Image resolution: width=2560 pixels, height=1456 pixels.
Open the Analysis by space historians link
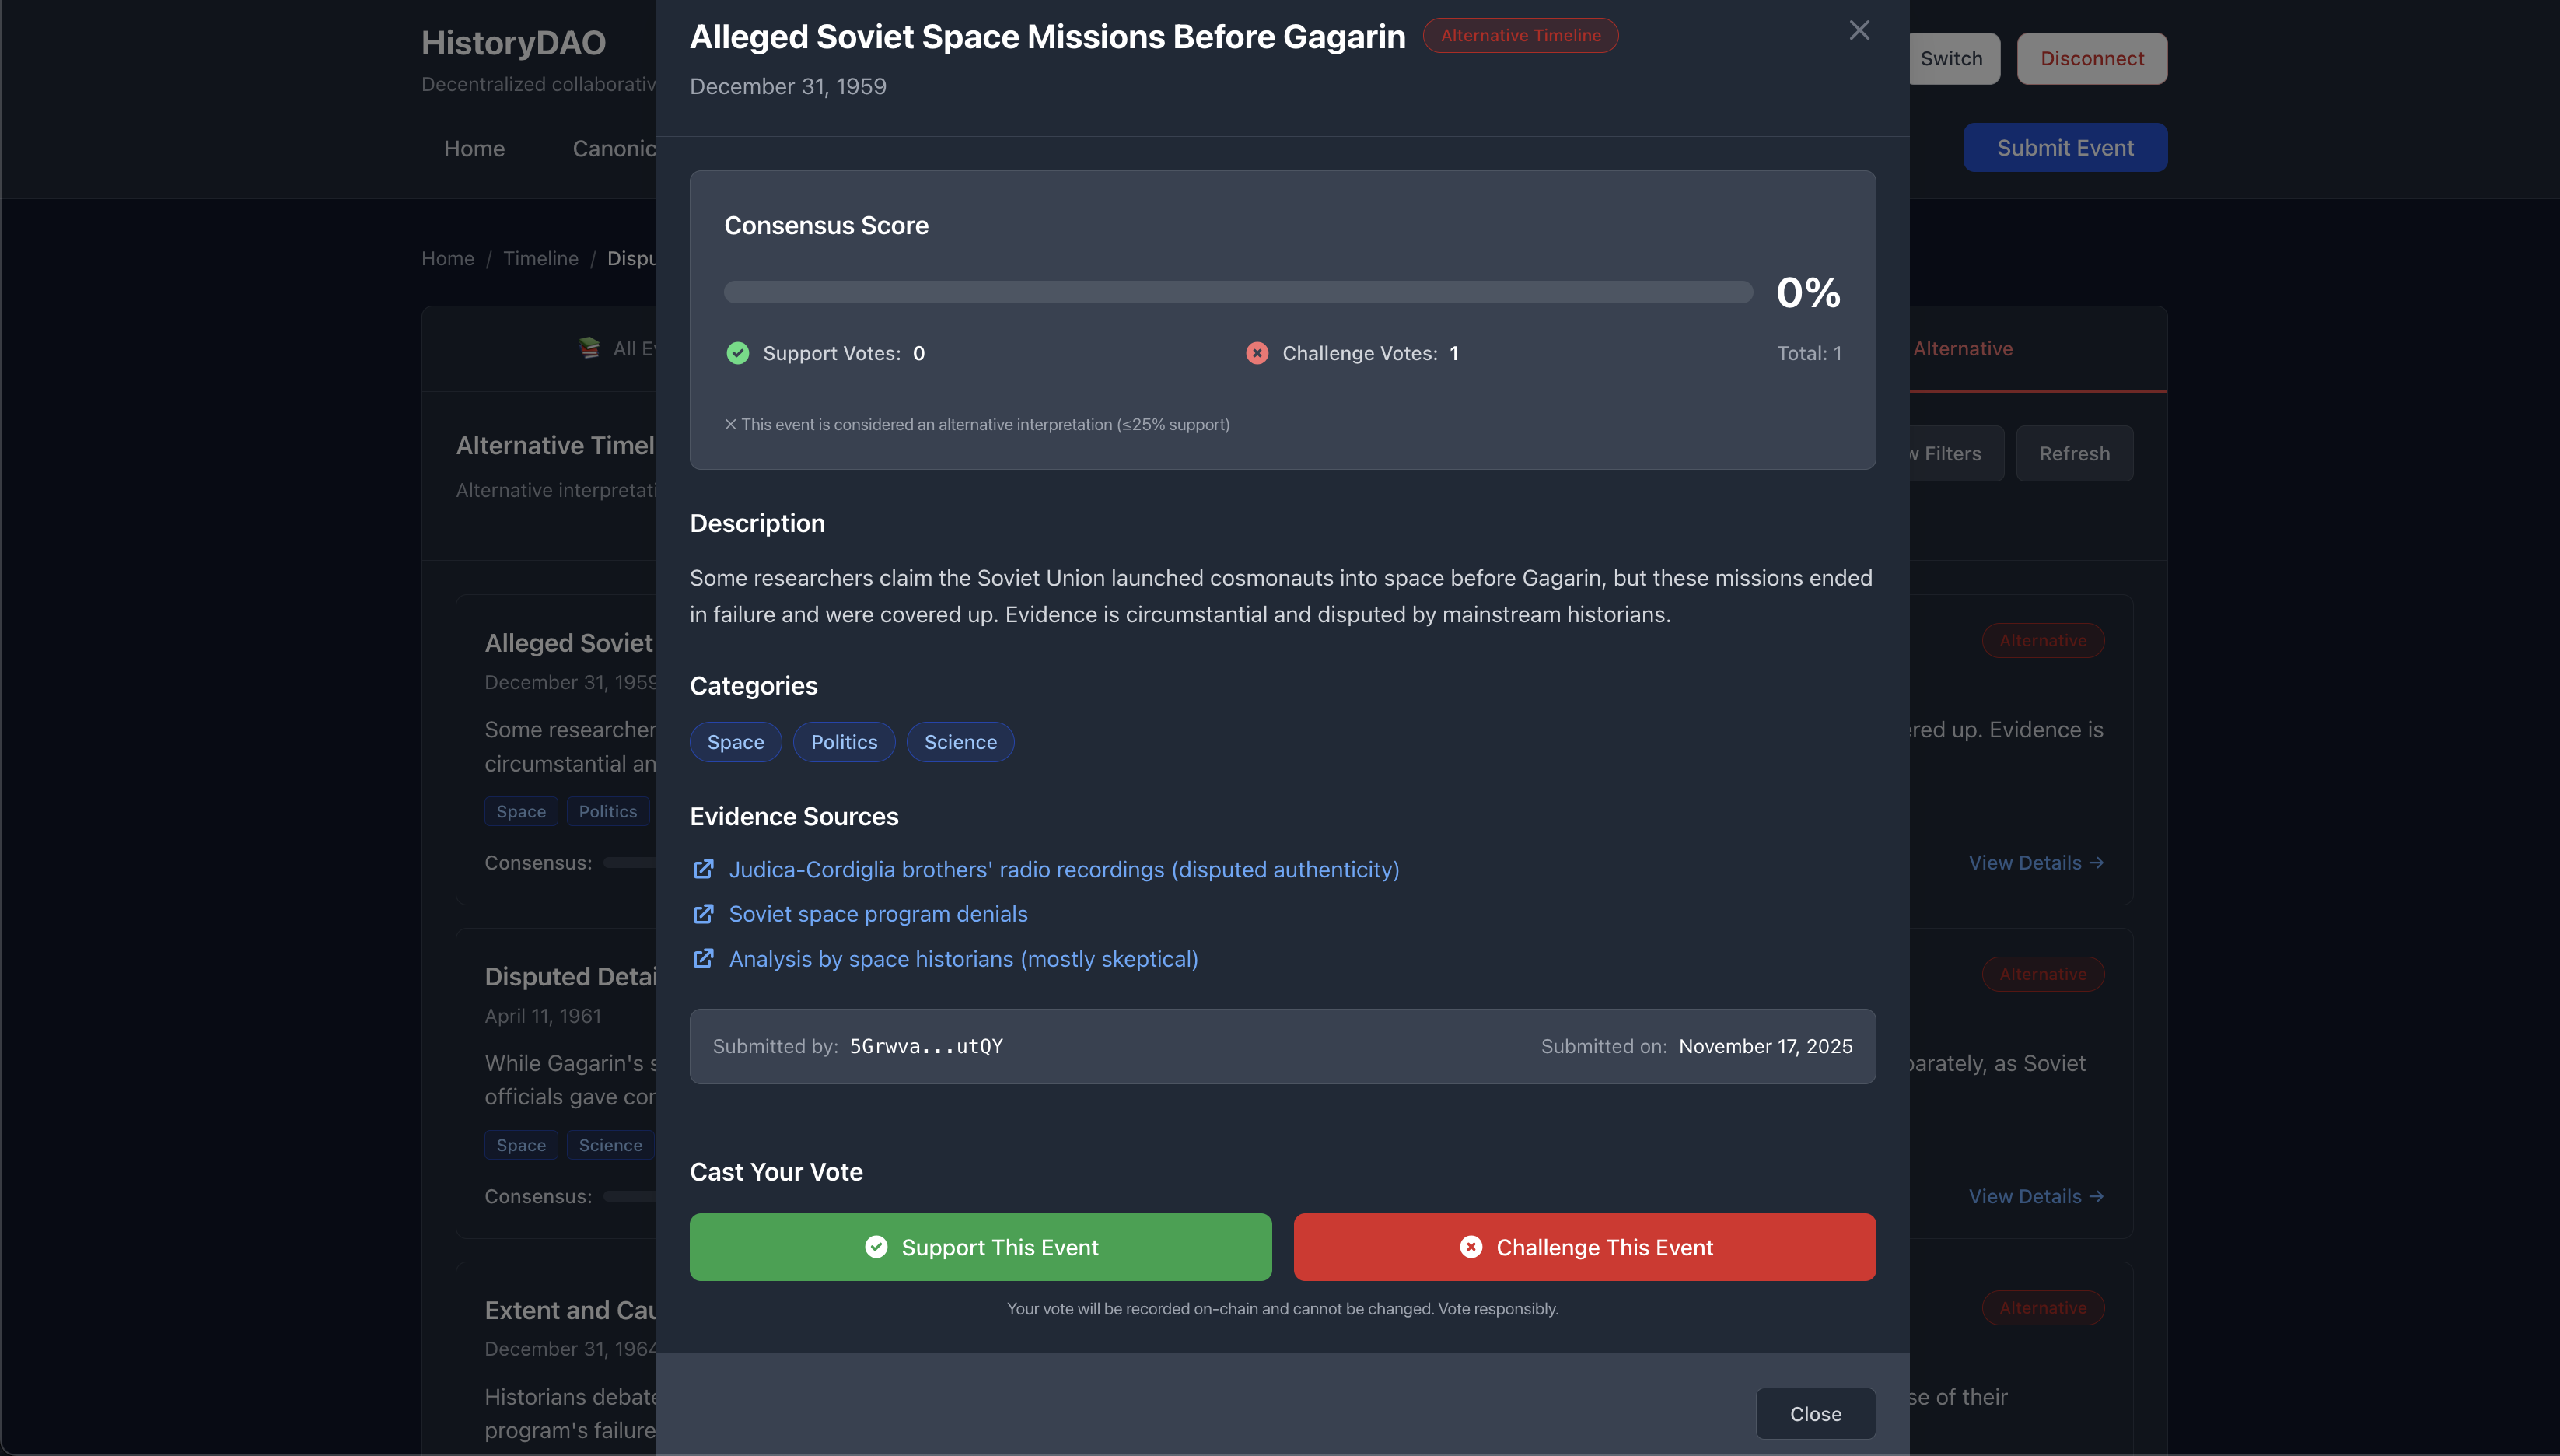[963, 959]
